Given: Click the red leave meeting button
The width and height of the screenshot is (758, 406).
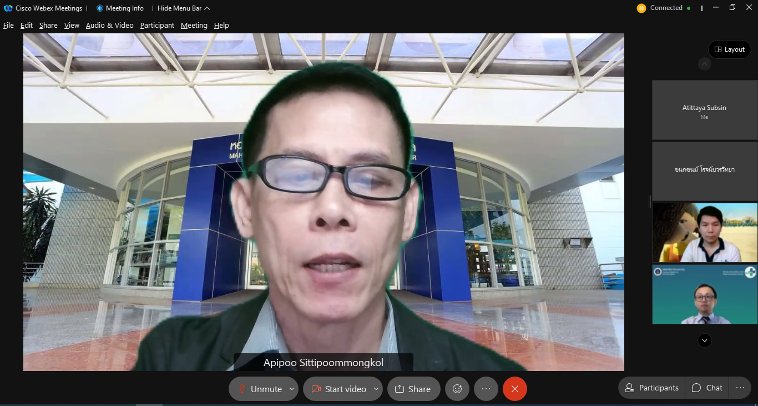Looking at the screenshot, I should tap(514, 389).
